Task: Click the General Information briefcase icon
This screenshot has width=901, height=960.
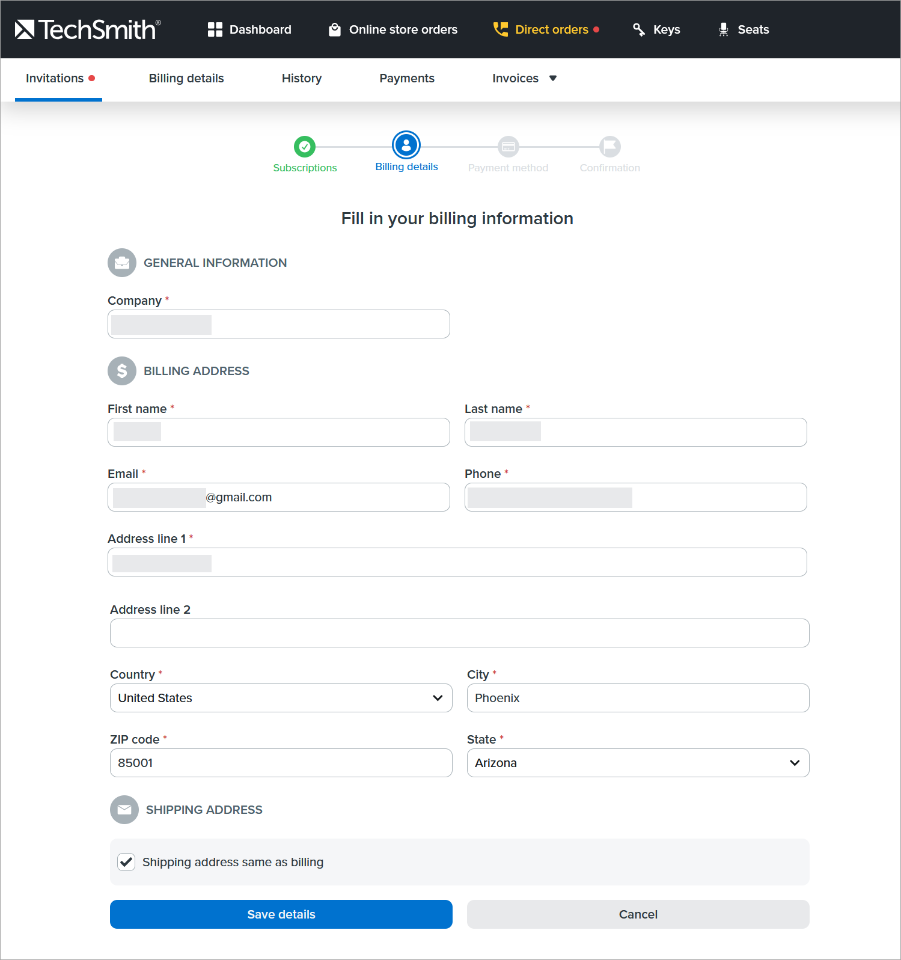Action: pos(122,263)
